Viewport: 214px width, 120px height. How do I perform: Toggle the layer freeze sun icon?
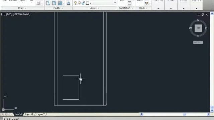click(x=80, y=3)
